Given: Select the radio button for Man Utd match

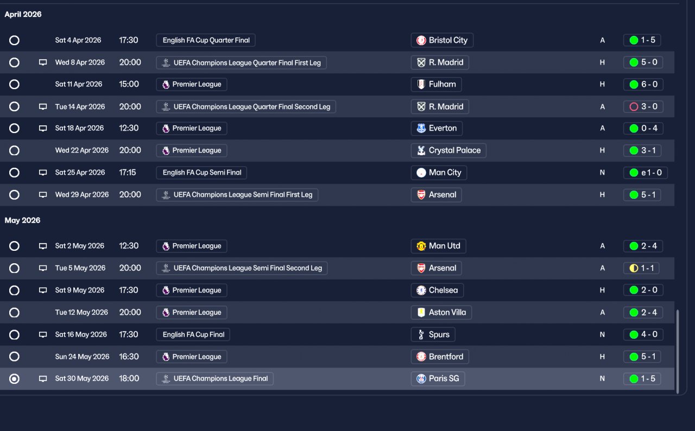Looking at the screenshot, I should tap(14, 246).
